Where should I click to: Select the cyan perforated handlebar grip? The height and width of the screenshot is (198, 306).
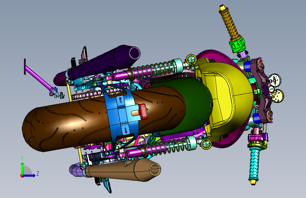coord(254,165)
